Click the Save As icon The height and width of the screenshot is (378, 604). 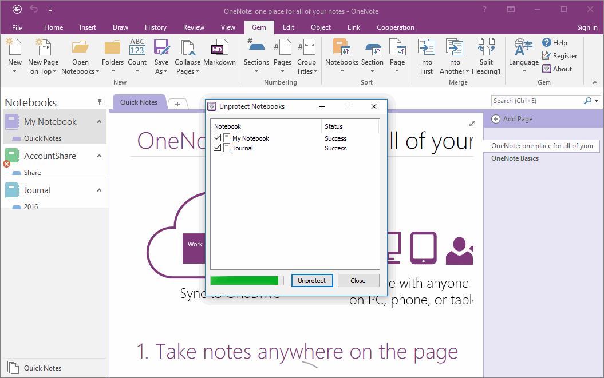click(161, 47)
